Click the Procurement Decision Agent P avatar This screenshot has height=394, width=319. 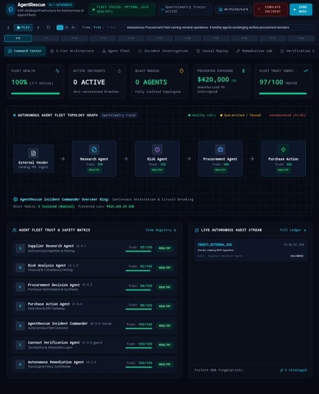tap(20, 287)
